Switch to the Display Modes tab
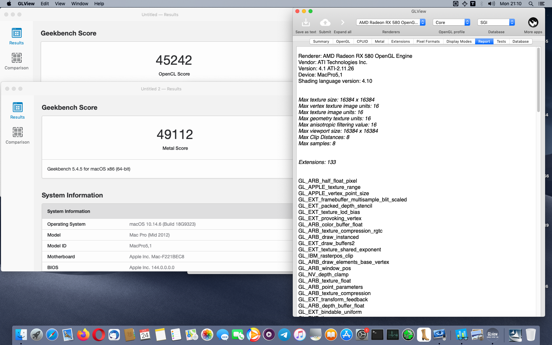552x345 pixels. click(x=459, y=41)
